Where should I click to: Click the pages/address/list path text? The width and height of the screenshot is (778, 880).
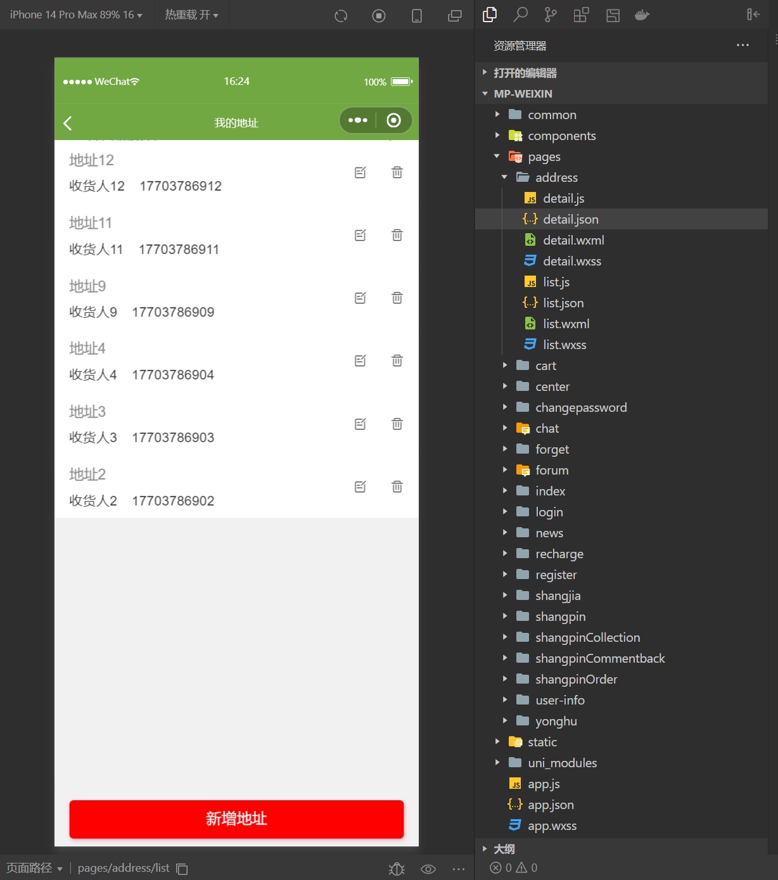124,868
